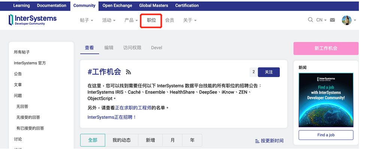Switch to the 编辑 tab

109,48
